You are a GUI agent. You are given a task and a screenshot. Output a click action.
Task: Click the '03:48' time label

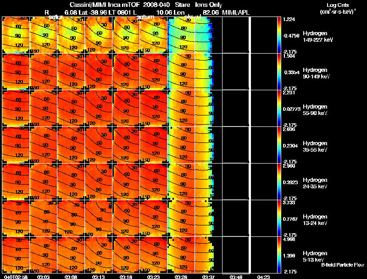(x=236, y=277)
